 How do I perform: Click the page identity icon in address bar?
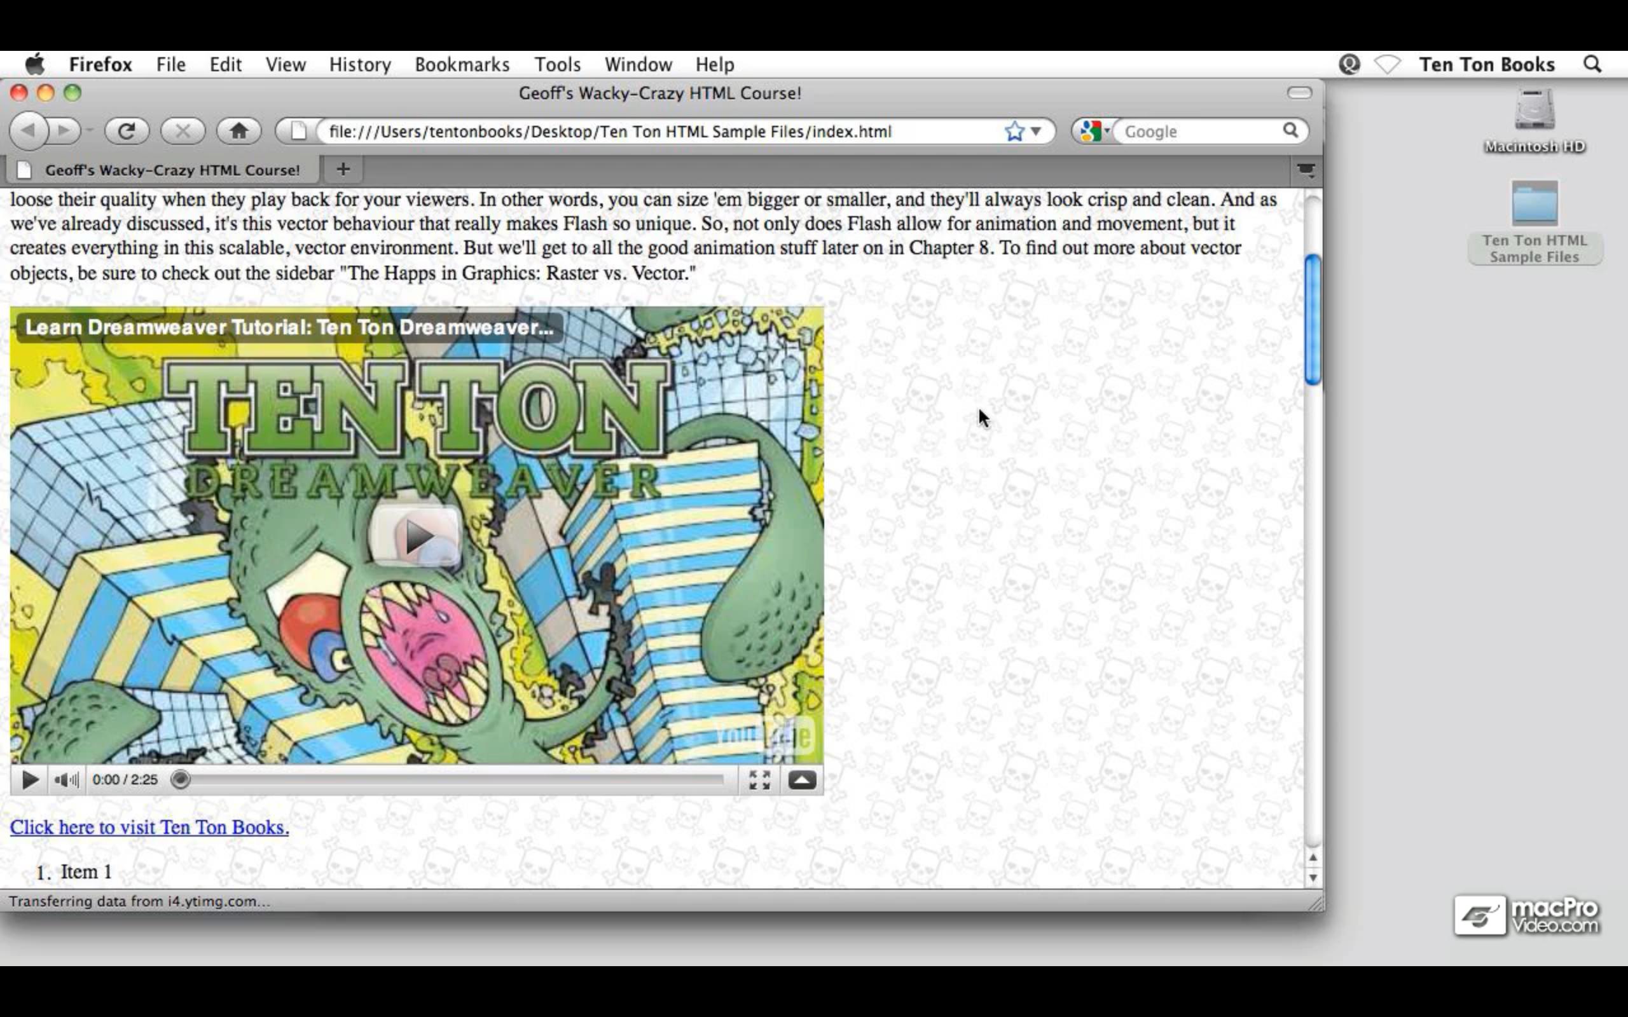pos(298,131)
